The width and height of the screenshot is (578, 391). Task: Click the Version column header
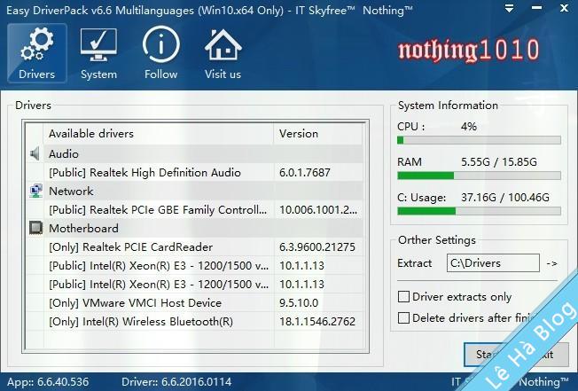(318, 133)
